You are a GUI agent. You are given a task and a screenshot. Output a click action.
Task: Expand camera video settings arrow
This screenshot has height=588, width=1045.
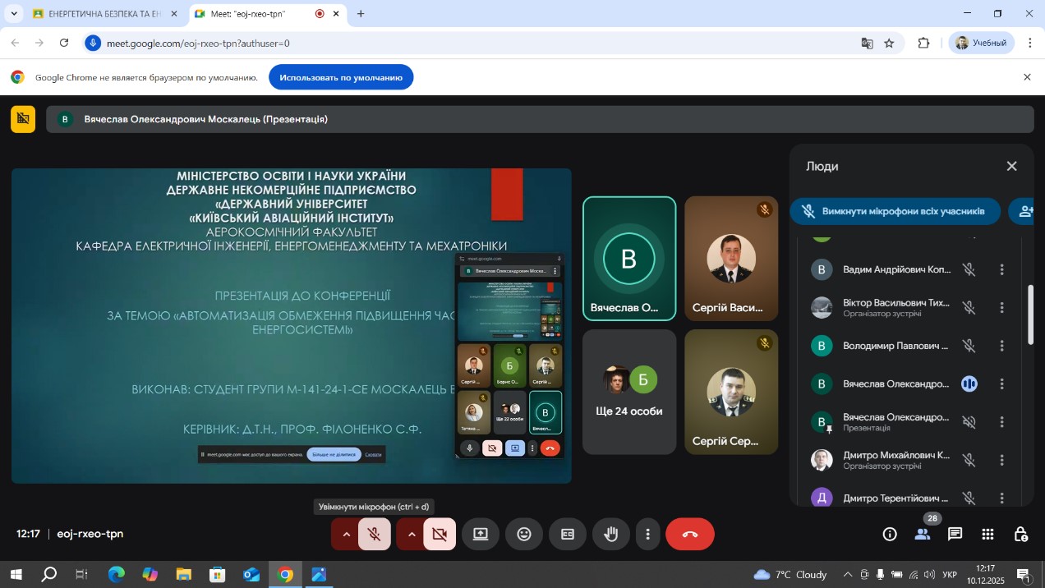(411, 535)
